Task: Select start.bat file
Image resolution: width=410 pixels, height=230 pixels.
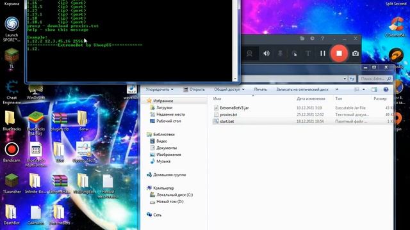Action: (227, 121)
